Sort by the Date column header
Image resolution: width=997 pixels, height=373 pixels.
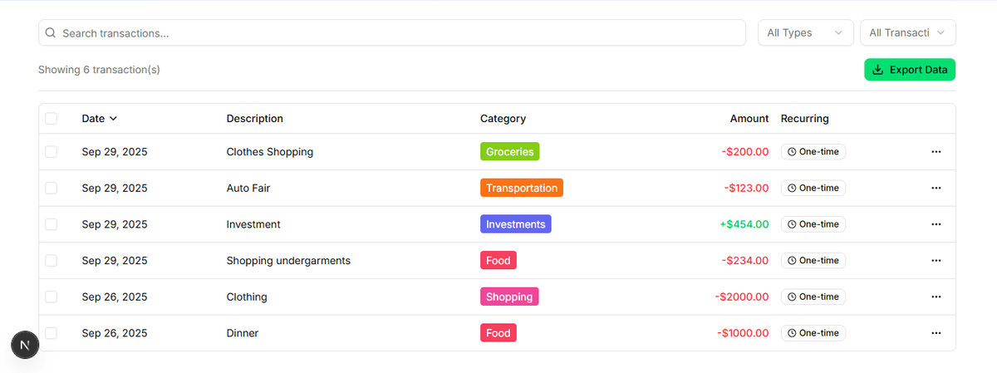point(100,119)
